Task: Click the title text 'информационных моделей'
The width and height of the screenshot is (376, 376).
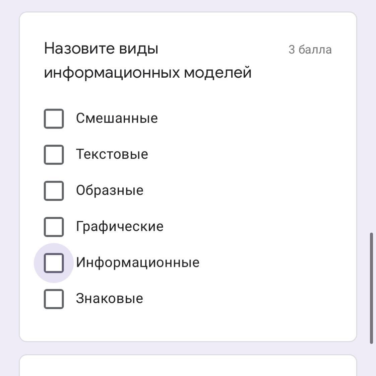Action: tap(147, 73)
